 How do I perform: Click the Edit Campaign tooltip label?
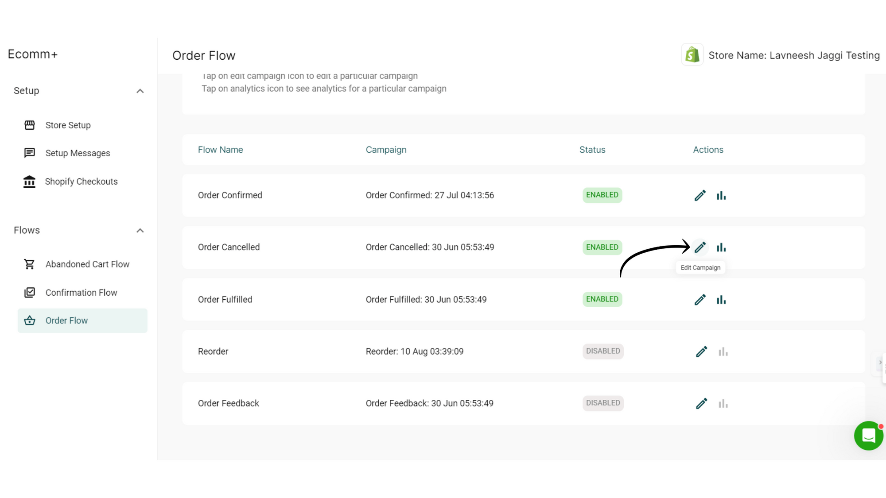coord(700,267)
